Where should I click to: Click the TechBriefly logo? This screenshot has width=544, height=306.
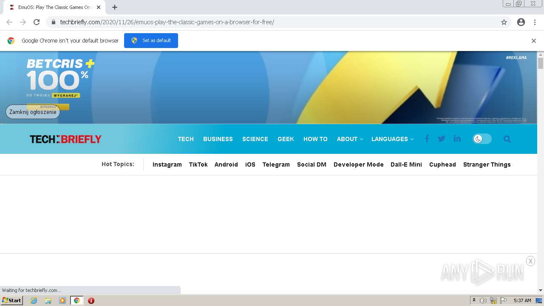(65, 139)
